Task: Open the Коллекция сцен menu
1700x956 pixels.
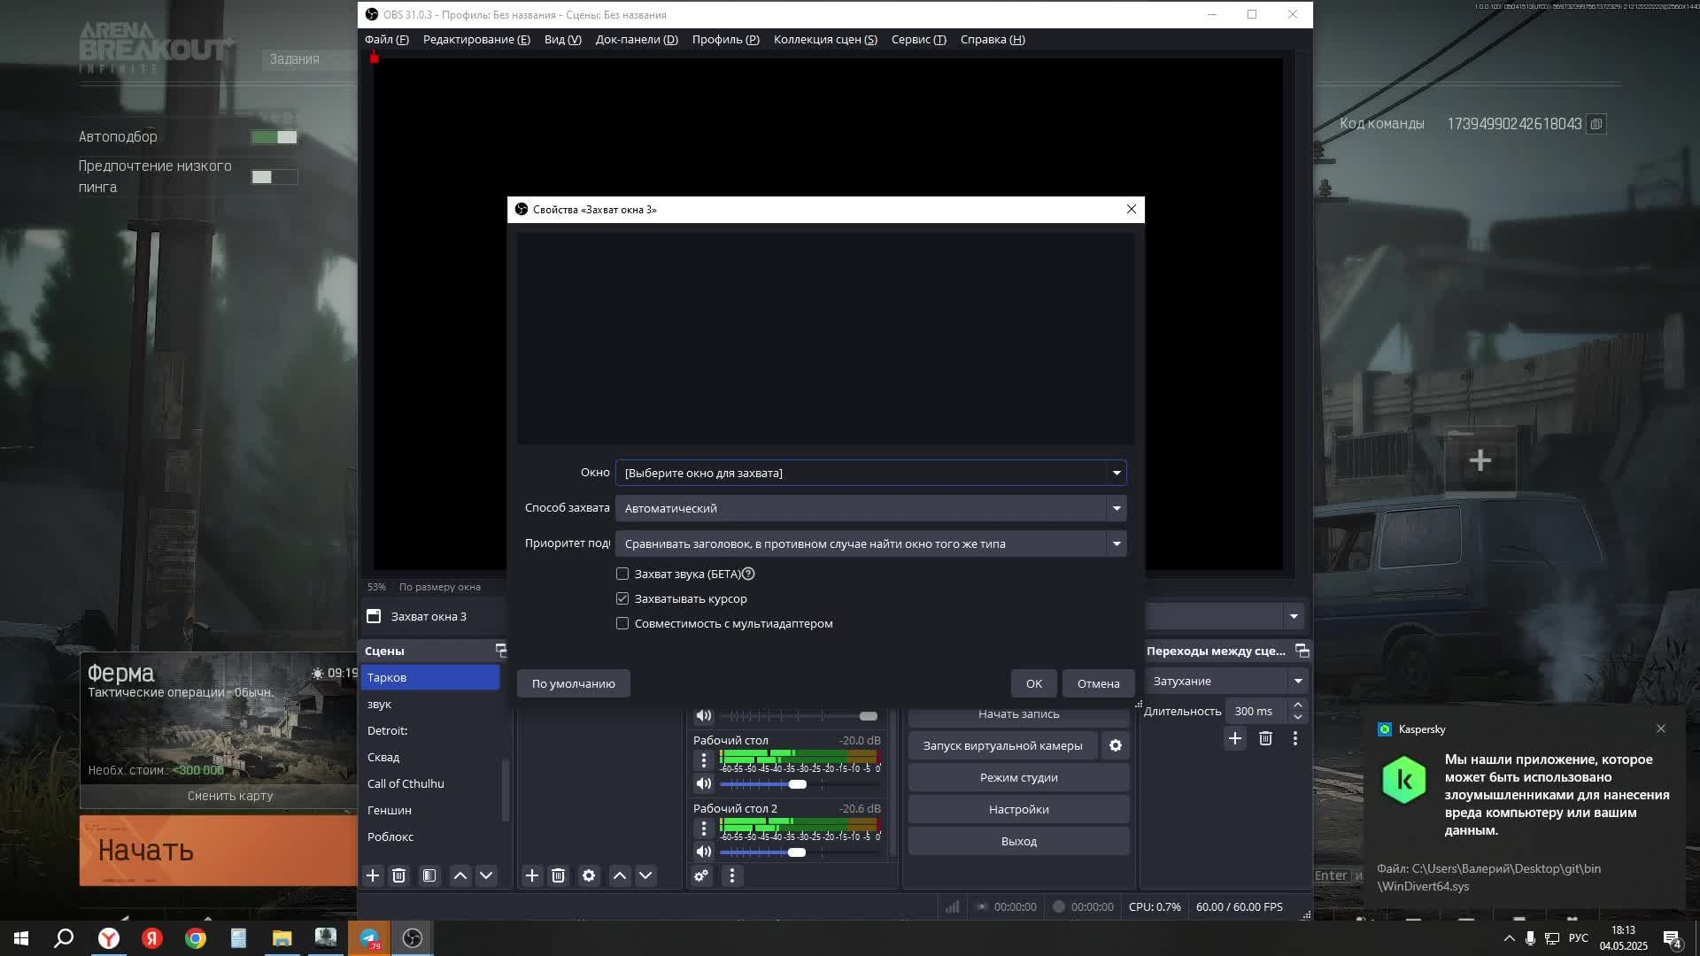Action: coord(824,40)
